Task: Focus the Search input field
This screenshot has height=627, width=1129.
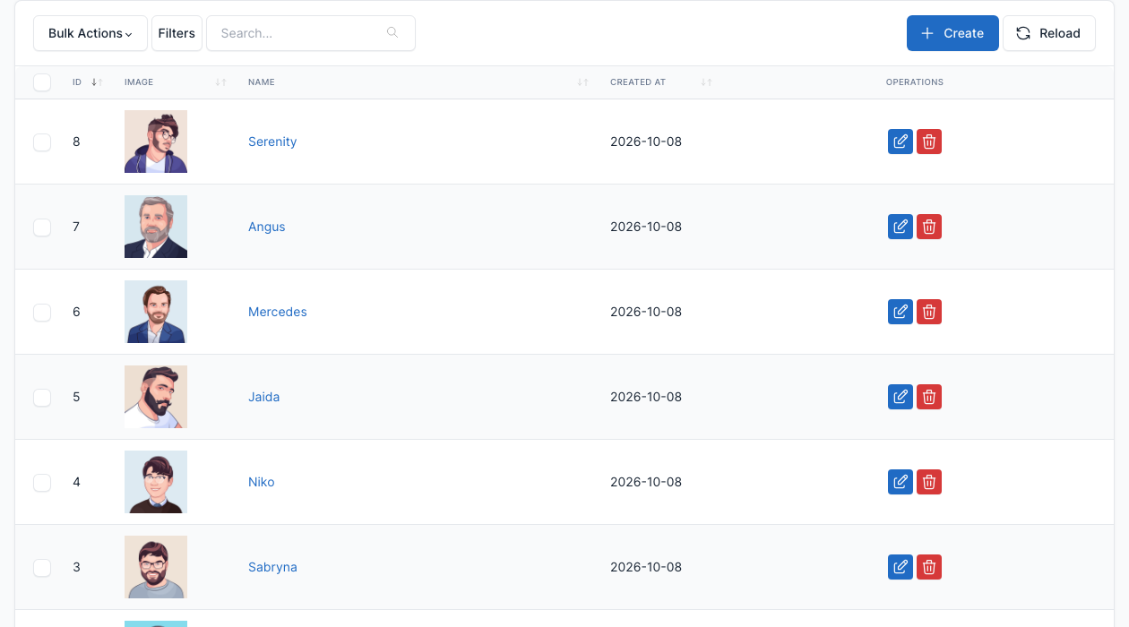Action: [311, 33]
